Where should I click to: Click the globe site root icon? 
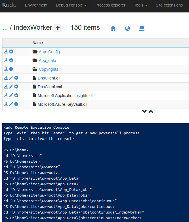coord(127,28)
